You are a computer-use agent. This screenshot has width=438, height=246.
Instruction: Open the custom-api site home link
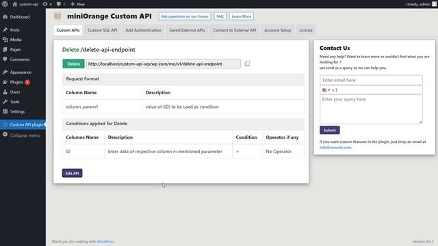pyautogui.click(x=25, y=4)
